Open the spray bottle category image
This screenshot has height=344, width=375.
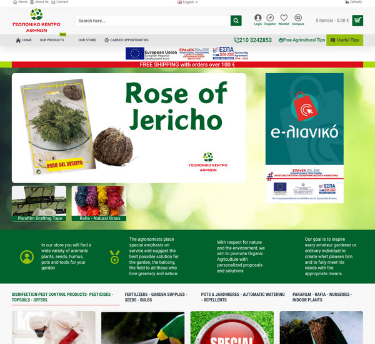(142, 328)
